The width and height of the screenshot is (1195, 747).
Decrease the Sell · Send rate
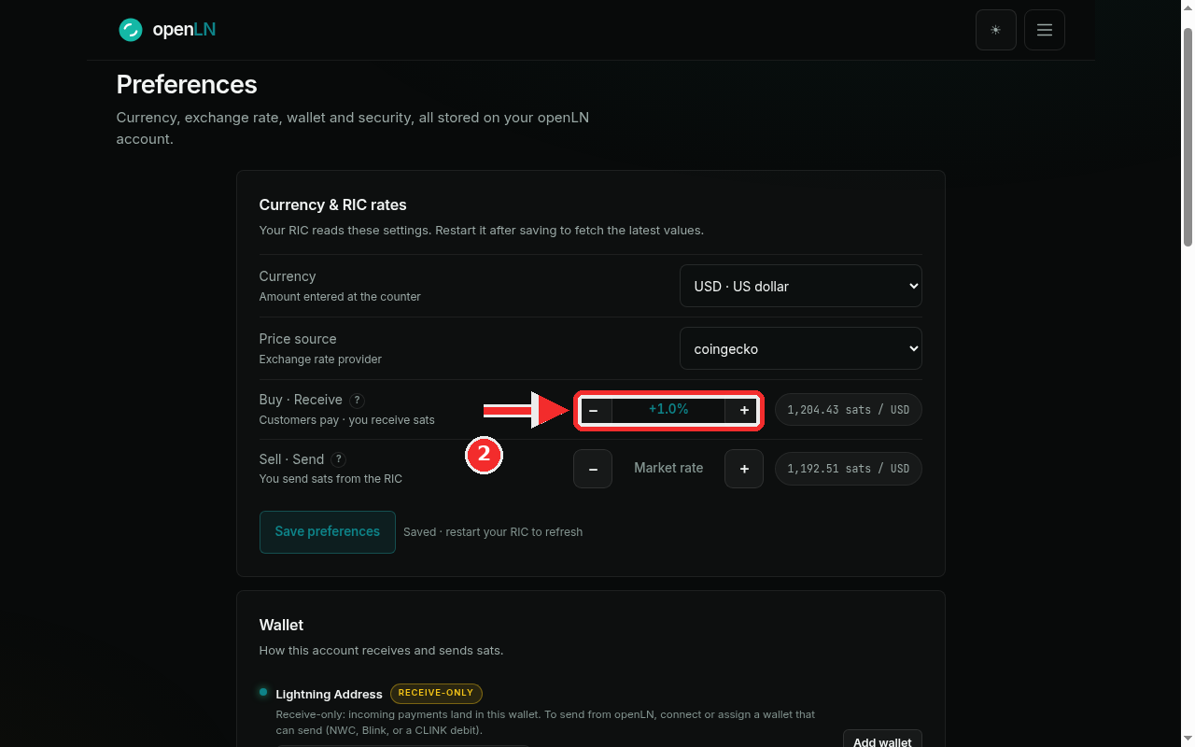(x=593, y=469)
